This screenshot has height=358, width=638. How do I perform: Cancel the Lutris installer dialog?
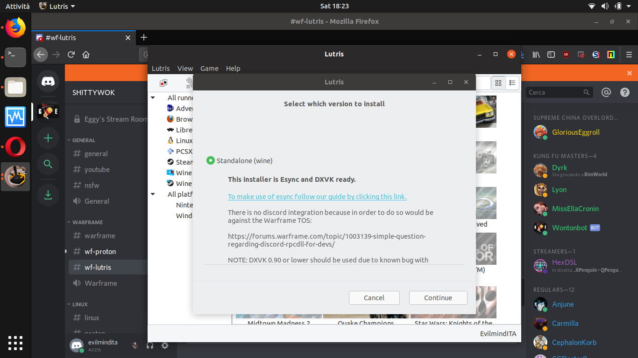click(x=374, y=298)
